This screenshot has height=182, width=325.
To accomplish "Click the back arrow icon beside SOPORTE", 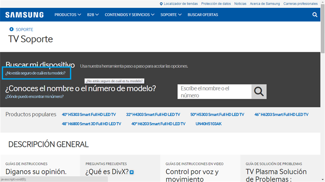I will click(x=11, y=29).
